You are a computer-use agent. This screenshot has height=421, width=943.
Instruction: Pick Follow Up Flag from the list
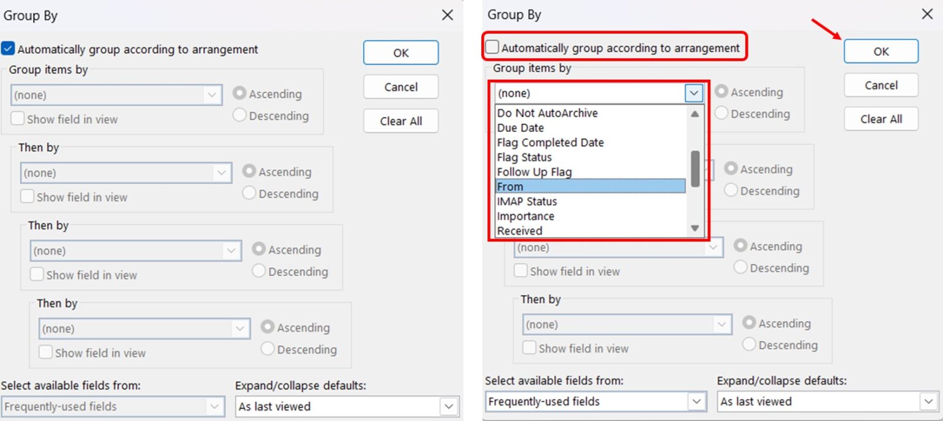point(591,172)
